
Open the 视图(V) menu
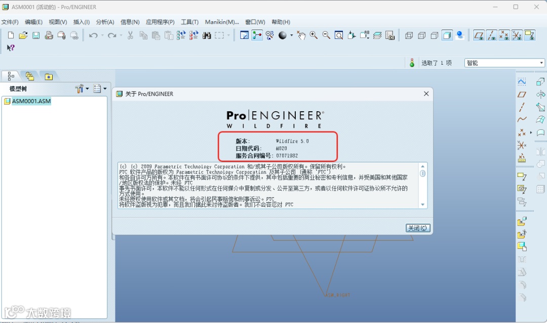58,22
